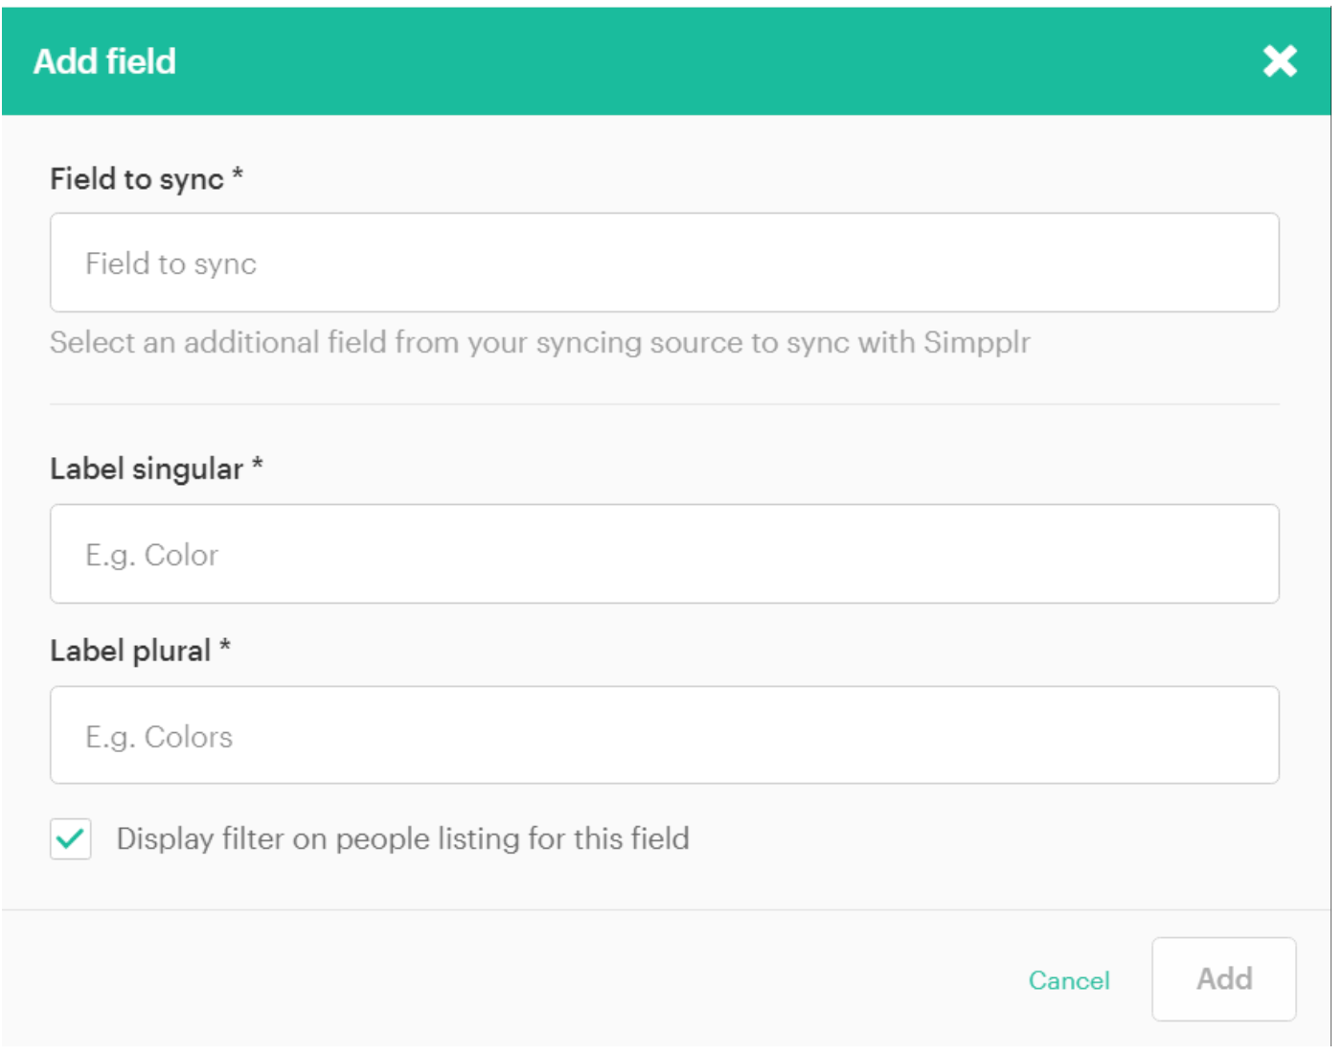
Task: Uncheck Display filter on people listing checkbox
Action: coord(71,838)
